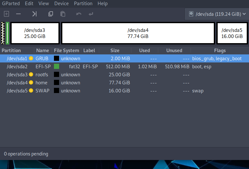Screen dimensions: 249x169
Task: Click the Paste partition icon
Action: coord(63,14)
